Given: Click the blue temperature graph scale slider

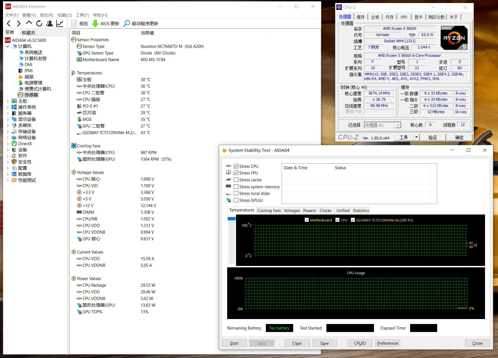Looking at the screenshot, I should pos(232,219).
